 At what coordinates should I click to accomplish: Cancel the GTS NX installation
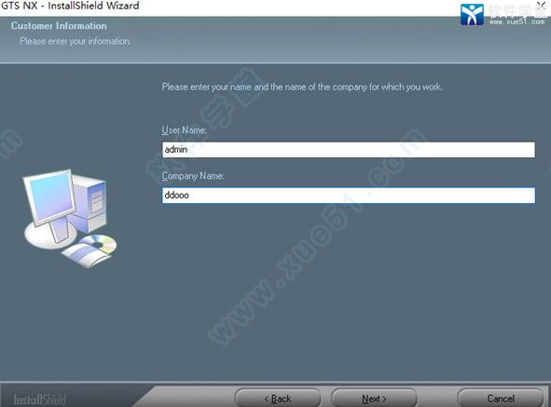pyautogui.click(x=501, y=399)
